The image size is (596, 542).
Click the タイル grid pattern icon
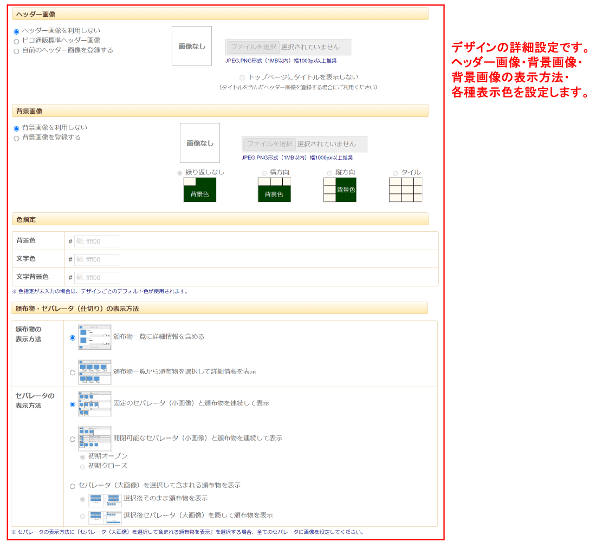(x=405, y=190)
